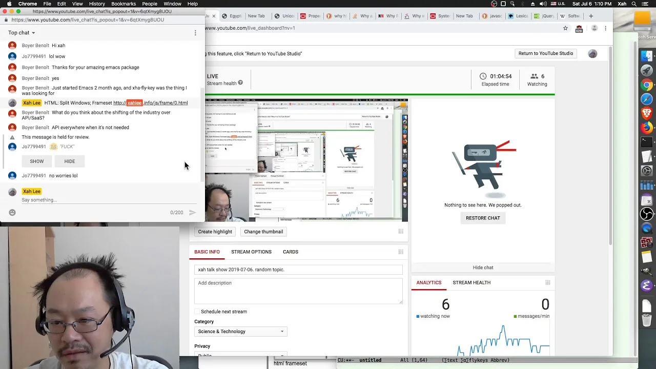
Task: Click Hide for the held message
Action: 70,161
